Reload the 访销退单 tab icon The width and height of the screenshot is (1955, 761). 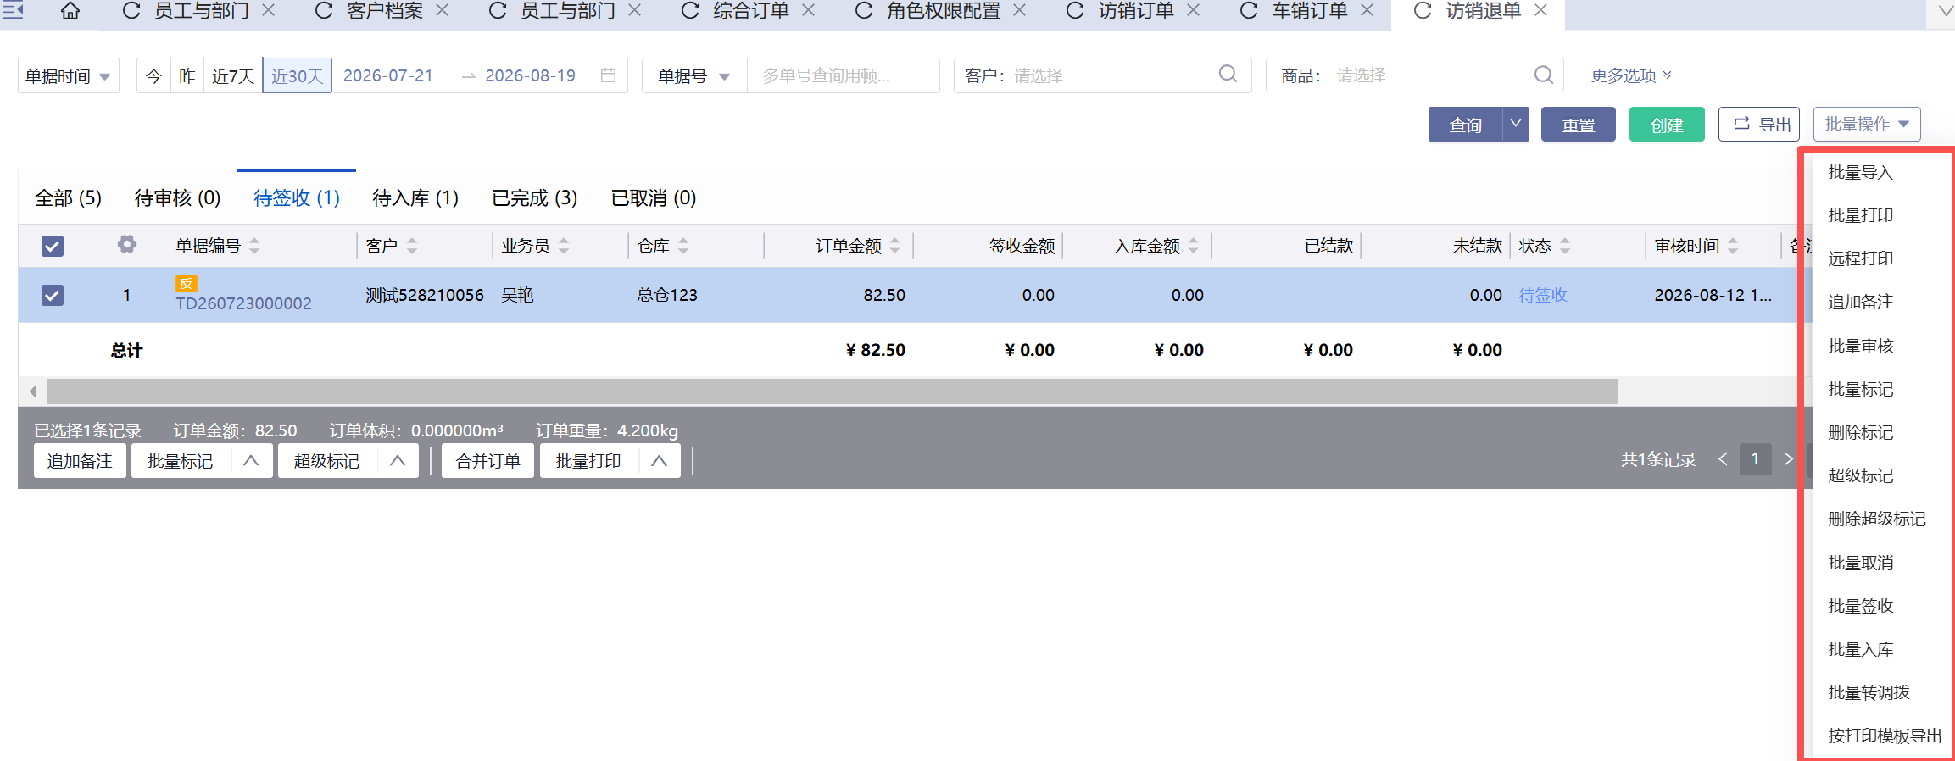point(1423,11)
